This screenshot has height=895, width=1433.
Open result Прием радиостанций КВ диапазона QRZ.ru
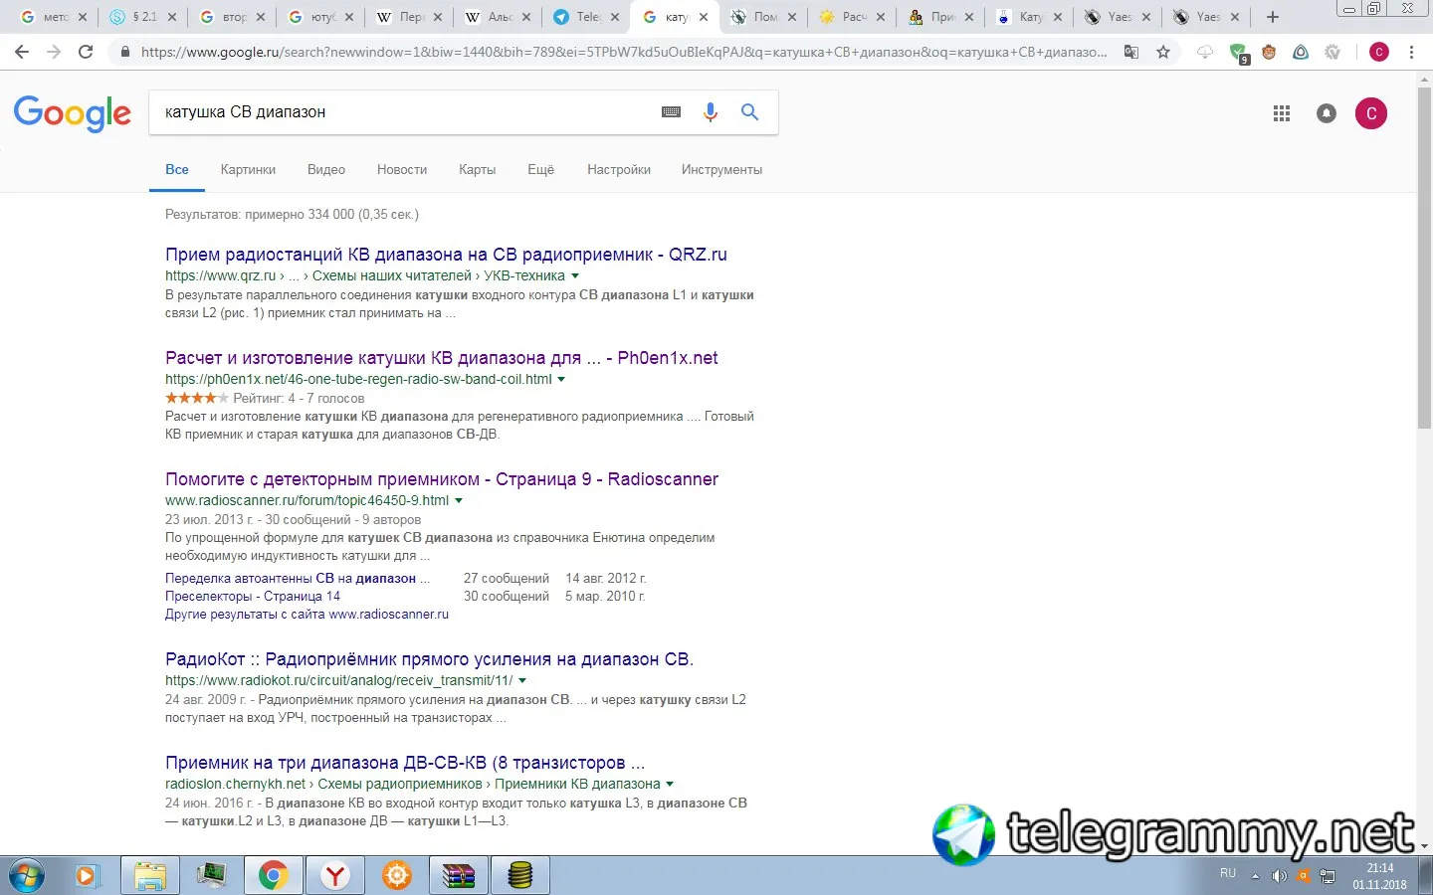click(446, 255)
